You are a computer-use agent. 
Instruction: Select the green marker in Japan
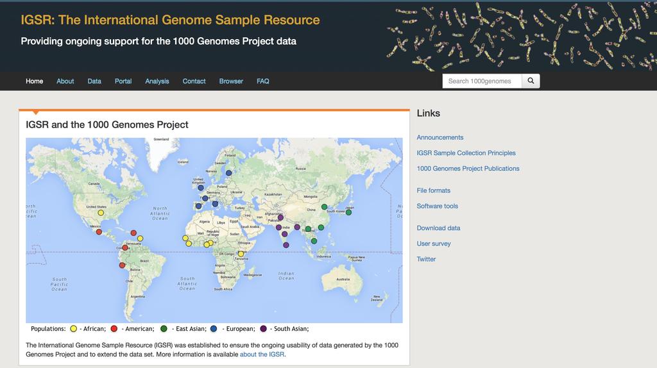coord(348,212)
